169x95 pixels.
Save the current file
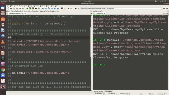[14, 8]
